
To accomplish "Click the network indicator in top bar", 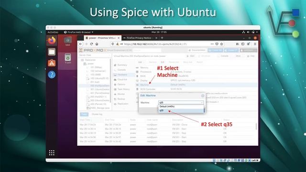I will pos(243,32).
